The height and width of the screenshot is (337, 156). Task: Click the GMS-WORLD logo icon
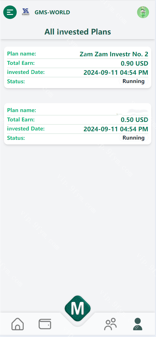[x=25, y=12]
